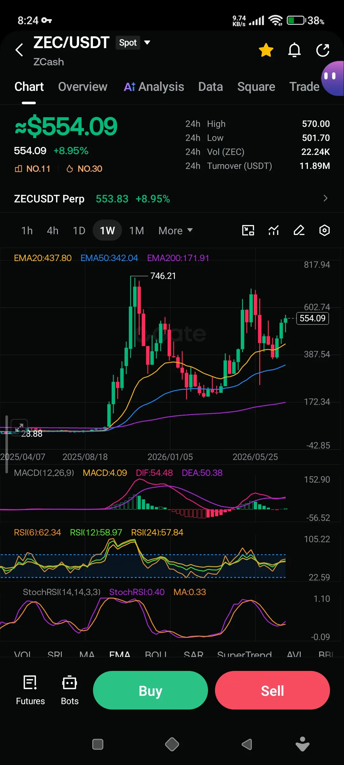
Task: Tap the Android back triangle button
Action: click(247, 744)
